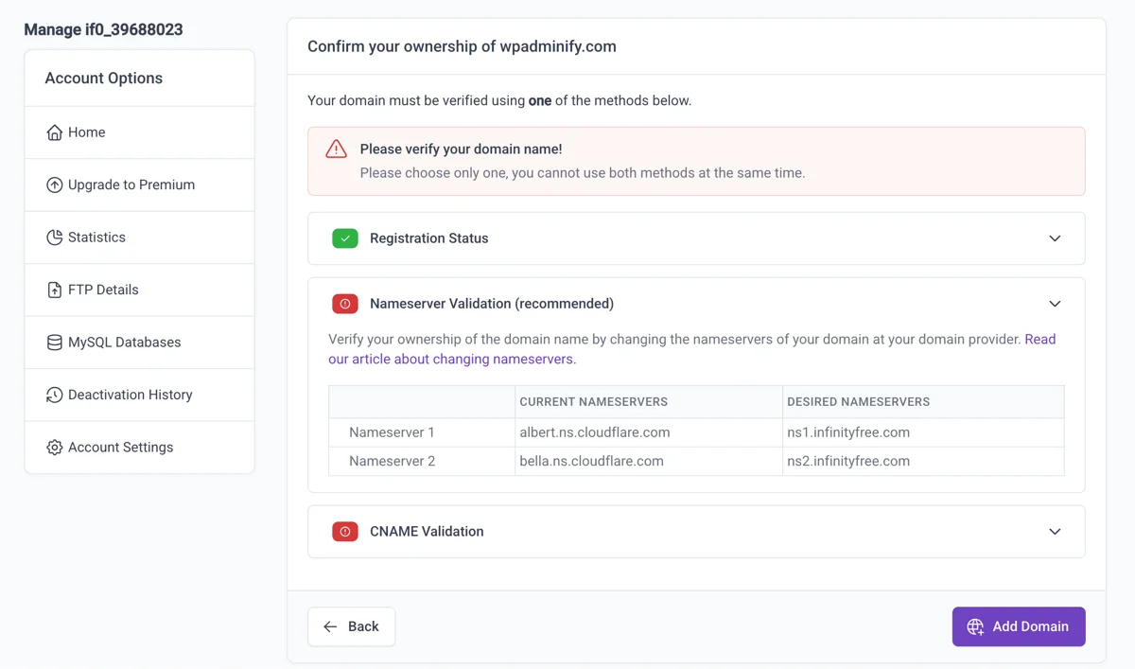Select the Upgrade to Premium rocket icon
The height and width of the screenshot is (669, 1135).
point(54,185)
